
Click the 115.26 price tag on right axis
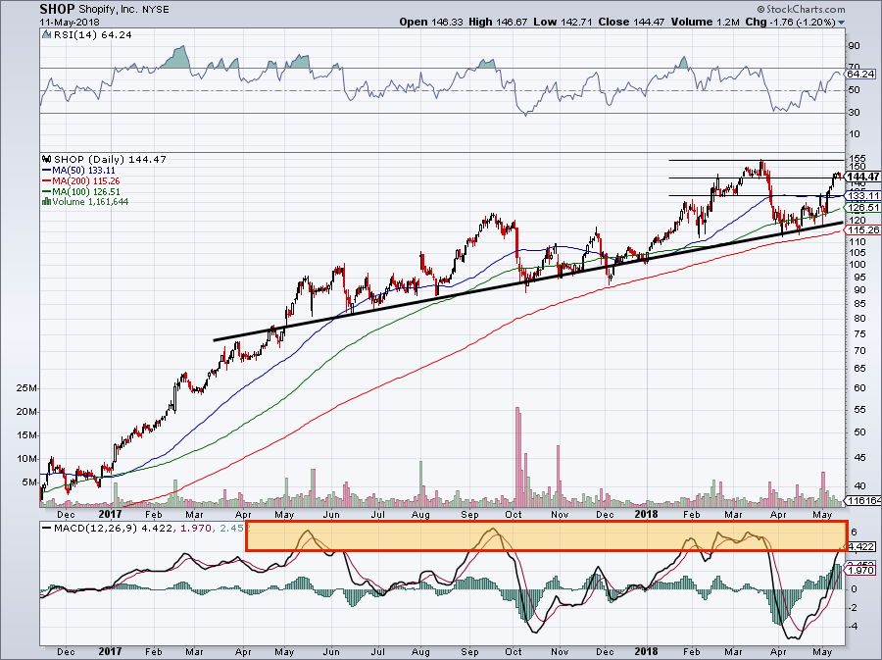pyautogui.click(x=863, y=230)
